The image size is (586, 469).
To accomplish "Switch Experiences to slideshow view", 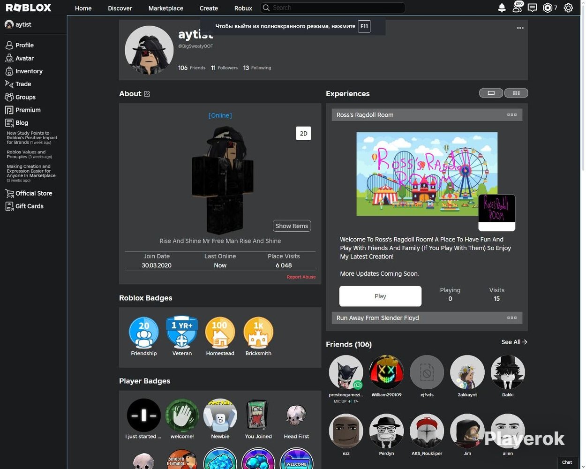I will [x=491, y=93].
